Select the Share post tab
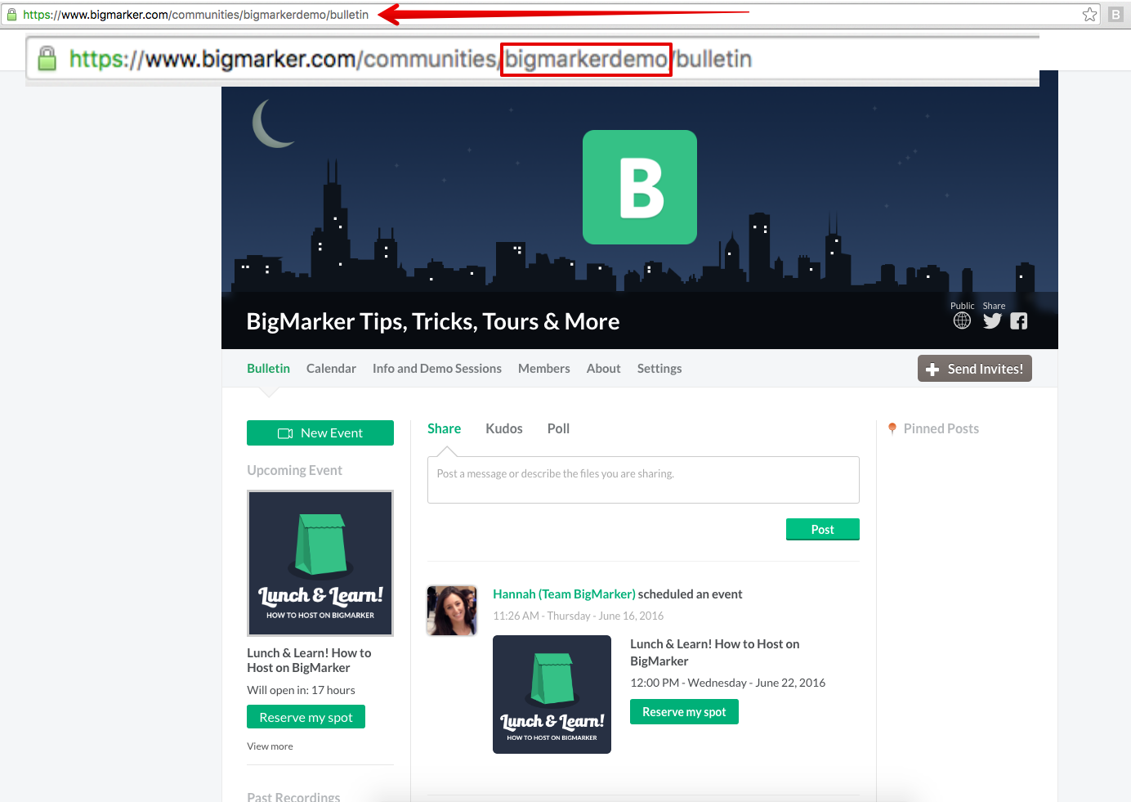1131x802 pixels. point(444,428)
